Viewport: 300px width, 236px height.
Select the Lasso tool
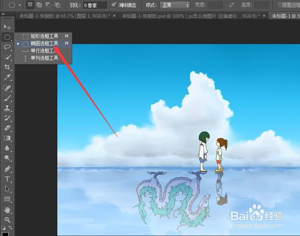click(7, 47)
